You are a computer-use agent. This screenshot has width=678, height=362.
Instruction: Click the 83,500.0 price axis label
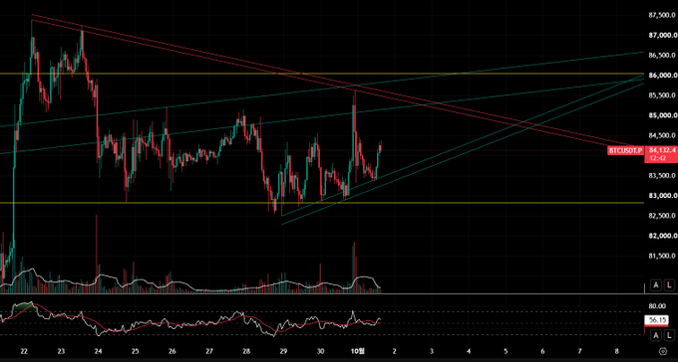tap(663, 176)
